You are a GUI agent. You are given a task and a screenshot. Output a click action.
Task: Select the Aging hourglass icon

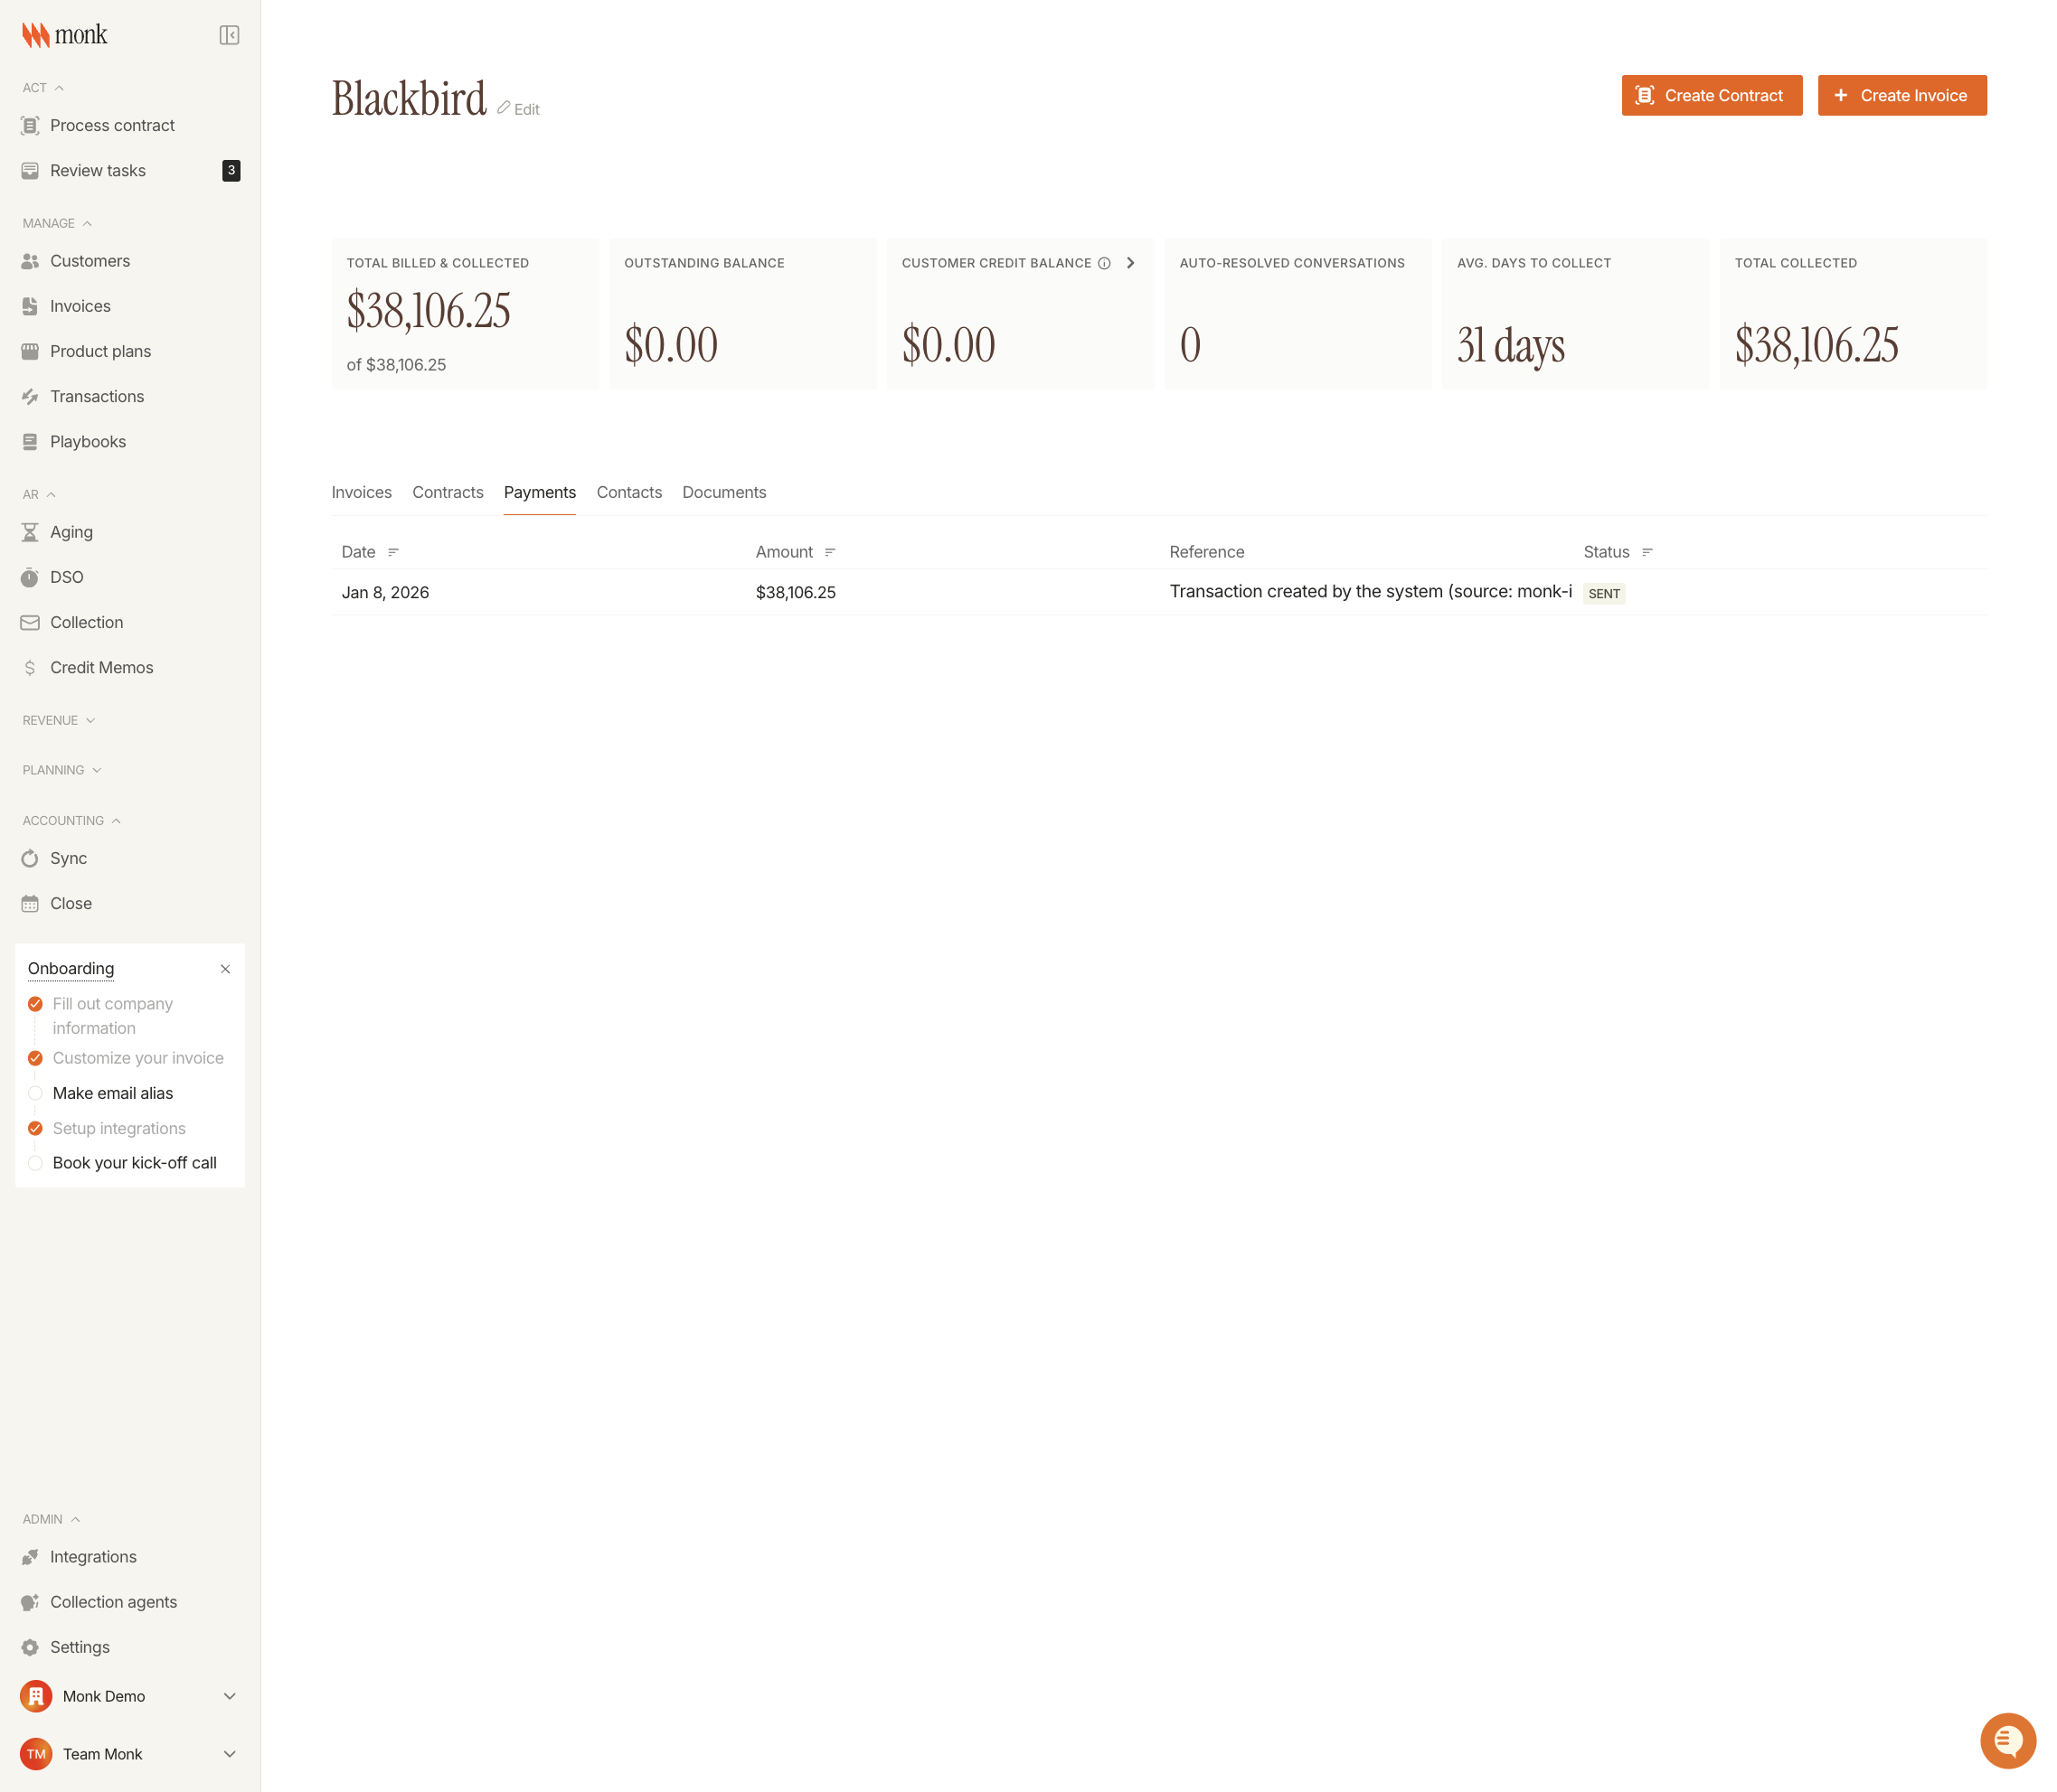point(30,531)
